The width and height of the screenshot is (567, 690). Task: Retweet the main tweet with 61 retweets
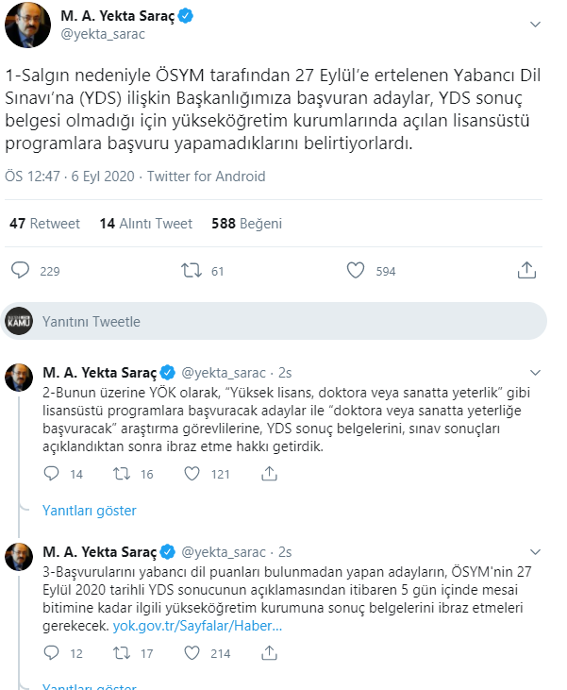(x=192, y=270)
